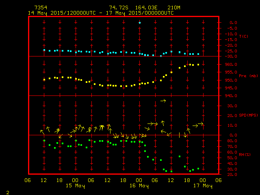Select the 16 May date label
Screen dimensions: 260x195
139,186
